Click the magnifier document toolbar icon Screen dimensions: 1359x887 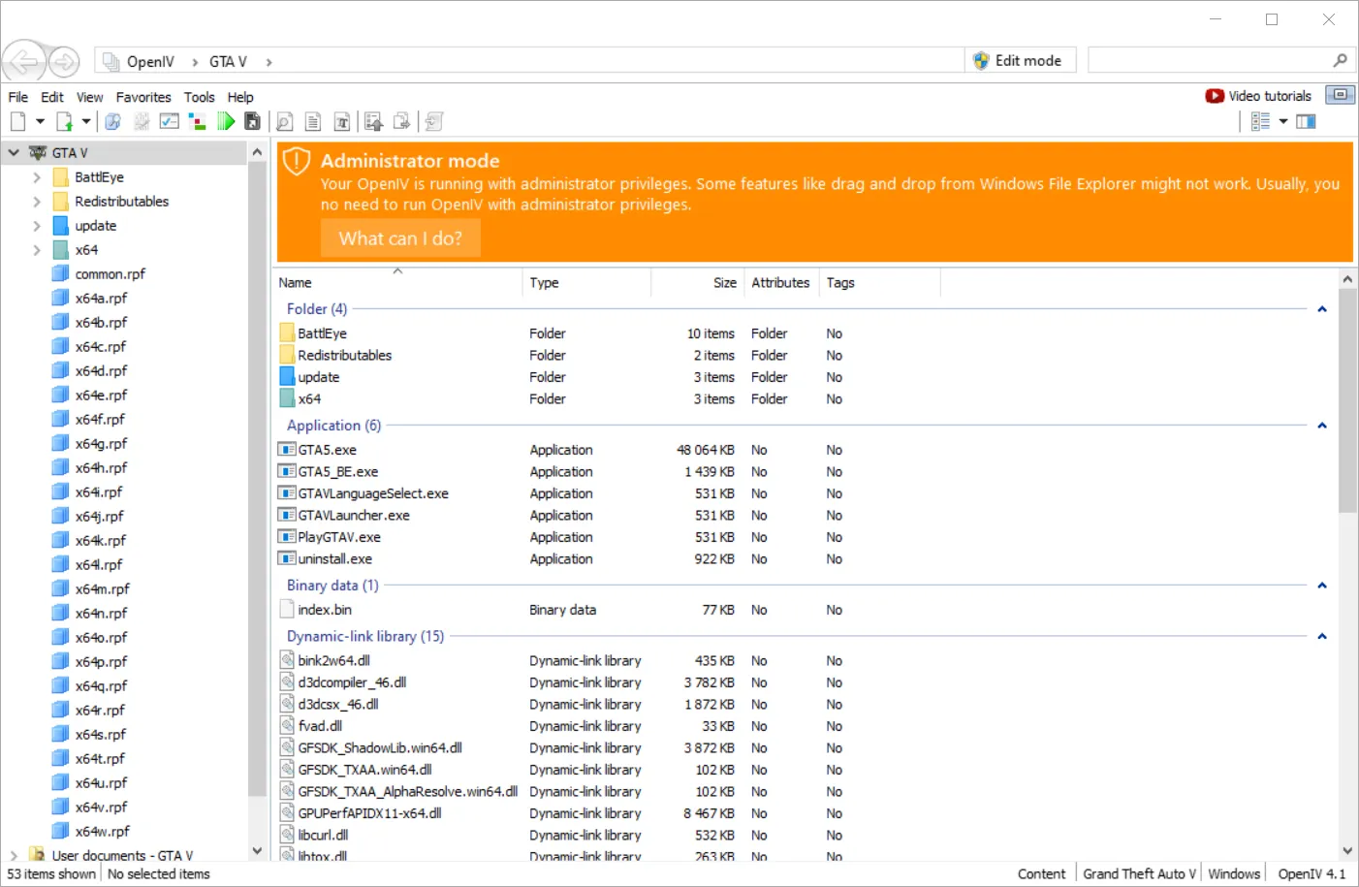(284, 121)
